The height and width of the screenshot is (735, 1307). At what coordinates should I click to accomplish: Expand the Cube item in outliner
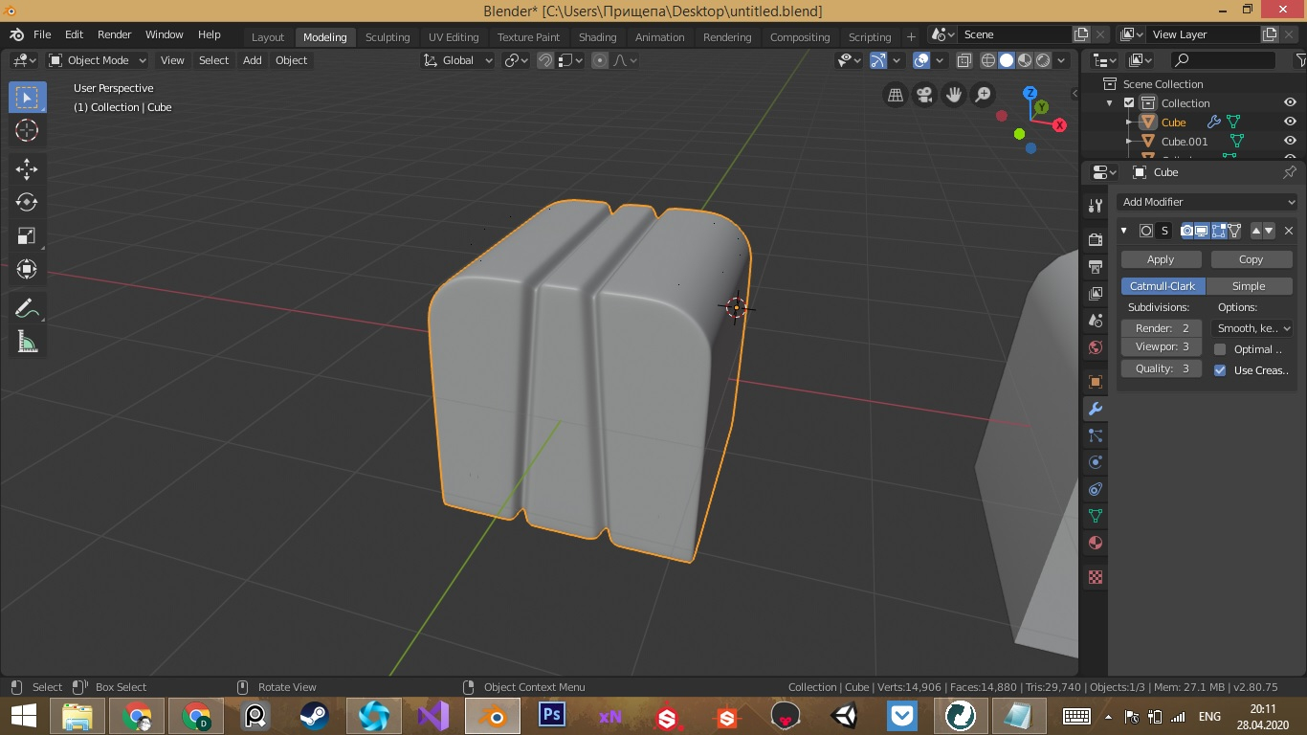1129,122
